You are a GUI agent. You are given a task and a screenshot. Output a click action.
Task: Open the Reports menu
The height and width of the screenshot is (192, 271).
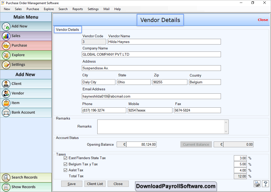[x=77, y=9]
